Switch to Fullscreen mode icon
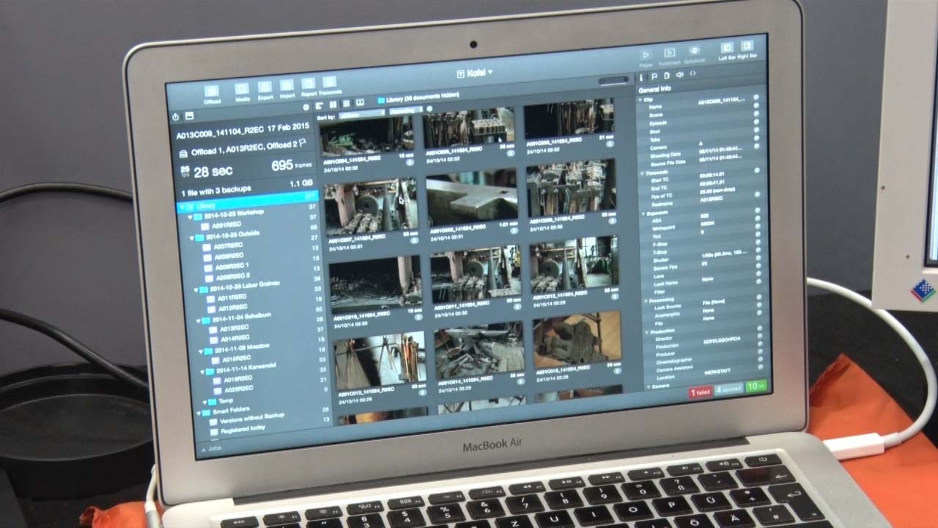938x528 pixels. [x=669, y=53]
